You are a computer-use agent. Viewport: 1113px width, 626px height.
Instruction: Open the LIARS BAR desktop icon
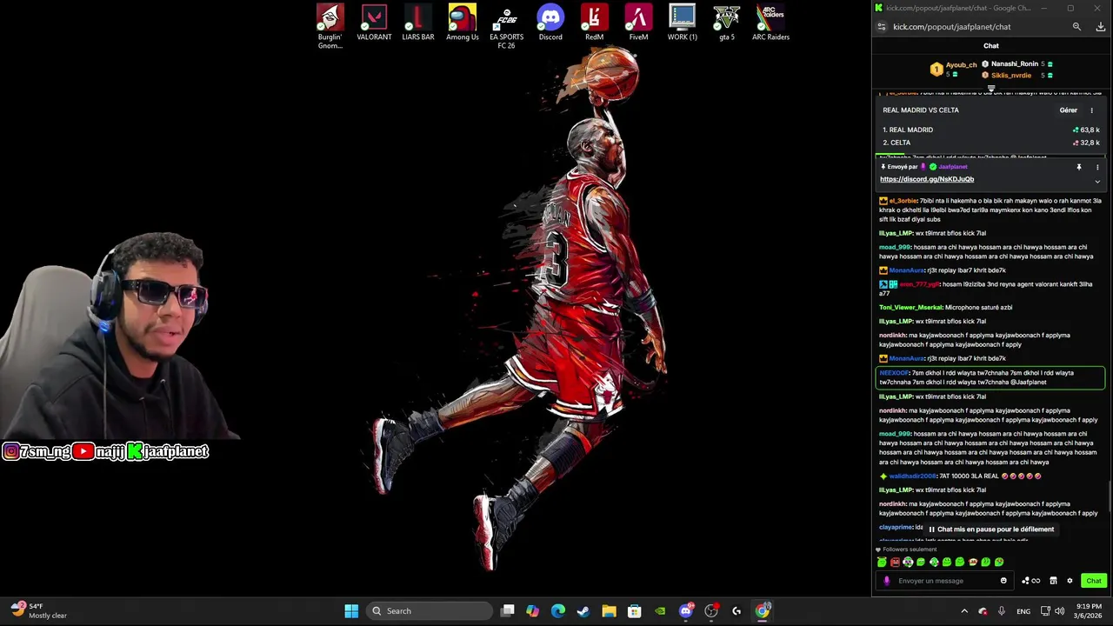point(418,23)
